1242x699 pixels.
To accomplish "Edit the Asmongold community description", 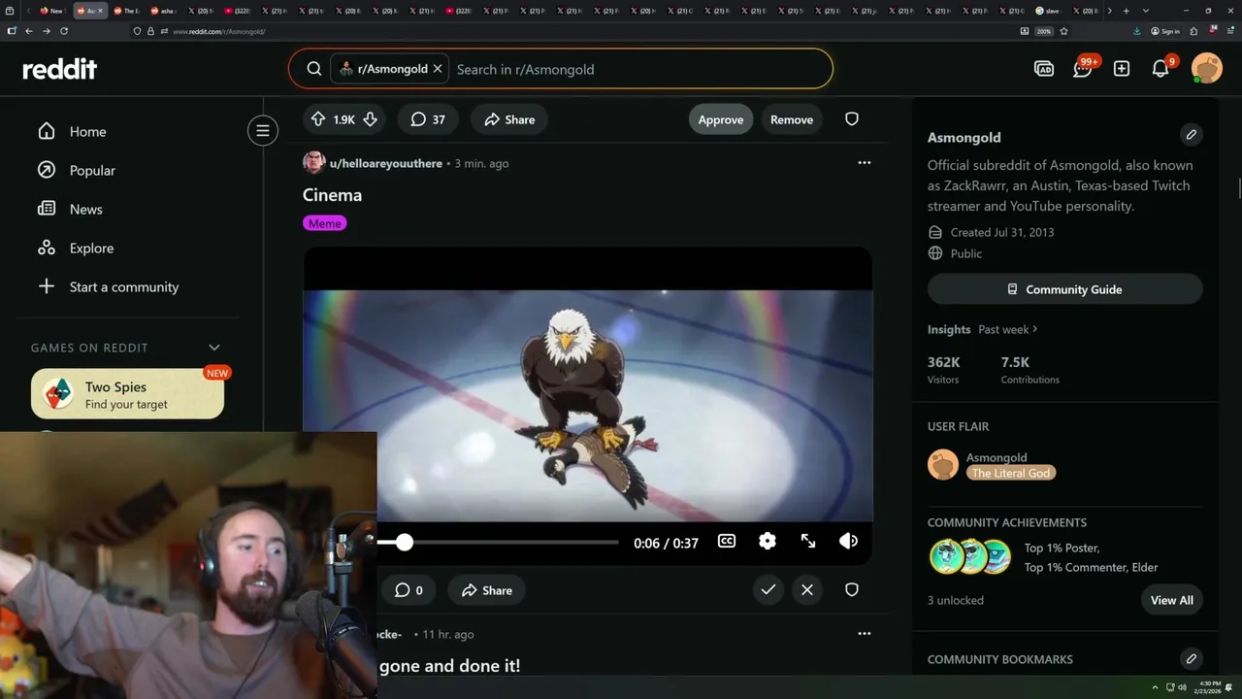I will [1192, 135].
